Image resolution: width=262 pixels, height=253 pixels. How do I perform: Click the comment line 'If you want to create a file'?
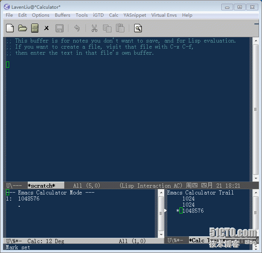tap(100, 47)
